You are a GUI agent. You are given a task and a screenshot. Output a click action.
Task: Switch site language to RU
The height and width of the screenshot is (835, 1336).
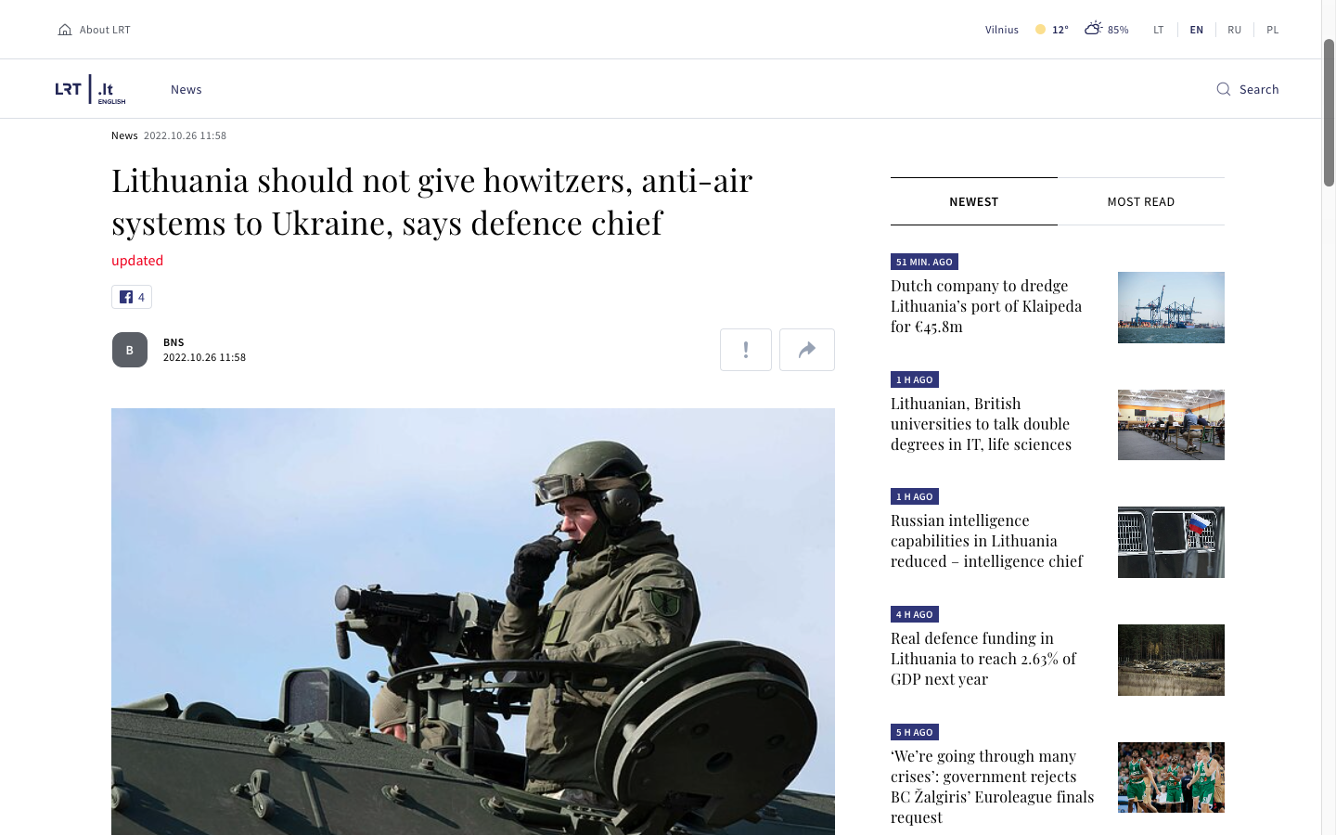pyautogui.click(x=1234, y=30)
